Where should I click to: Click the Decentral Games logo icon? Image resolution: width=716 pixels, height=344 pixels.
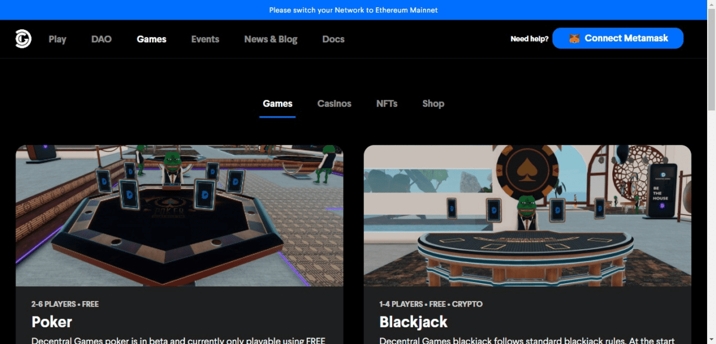23,39
